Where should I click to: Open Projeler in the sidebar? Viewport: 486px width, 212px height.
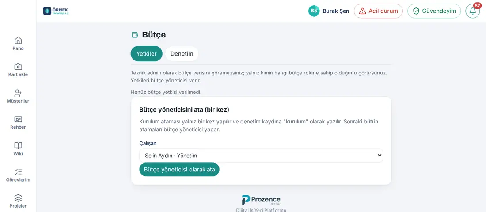pos(18,201)
